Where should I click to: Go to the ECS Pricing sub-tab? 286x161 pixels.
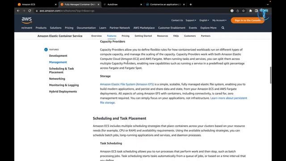click(x=126, y=36)
